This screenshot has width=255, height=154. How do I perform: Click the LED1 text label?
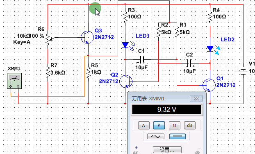click(x=142, y=36)
